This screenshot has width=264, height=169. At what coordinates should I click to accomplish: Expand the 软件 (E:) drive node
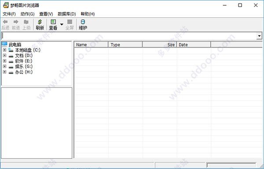[5, 61]
